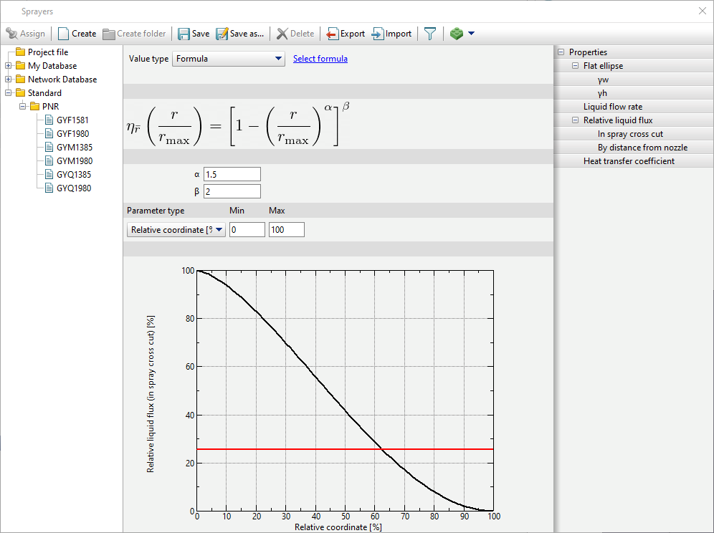Collapse the Flat ellipse property group
714x533 pixels.
[575, 66]
